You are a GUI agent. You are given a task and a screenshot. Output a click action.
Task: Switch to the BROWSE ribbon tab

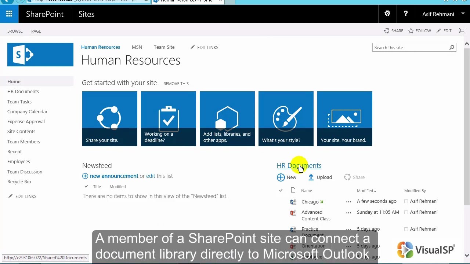pyautogui.click(x=15, y=31)
